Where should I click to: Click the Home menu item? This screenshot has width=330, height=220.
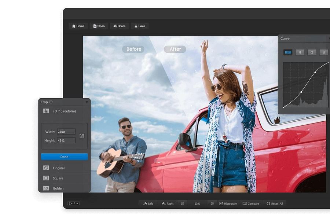(78, 26)
